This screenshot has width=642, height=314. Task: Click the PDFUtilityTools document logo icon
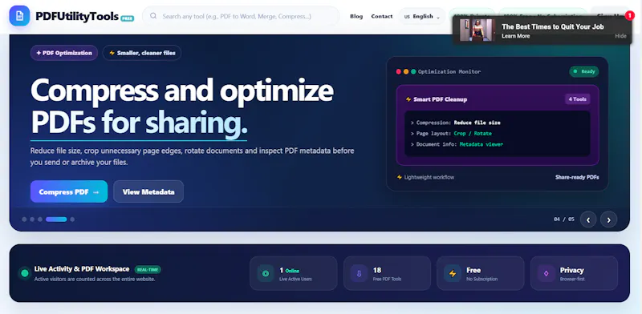coord(19,16)
